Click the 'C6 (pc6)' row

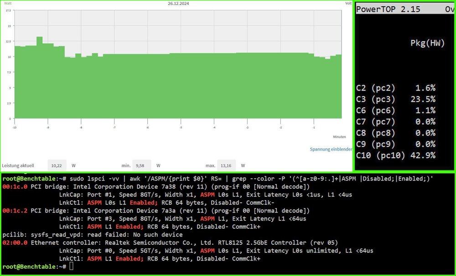[x=396, y=110]
